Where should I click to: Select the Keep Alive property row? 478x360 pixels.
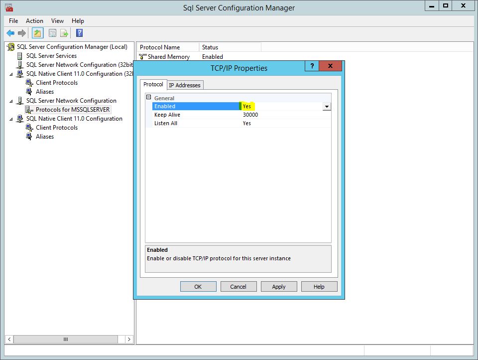pos(241,115)
